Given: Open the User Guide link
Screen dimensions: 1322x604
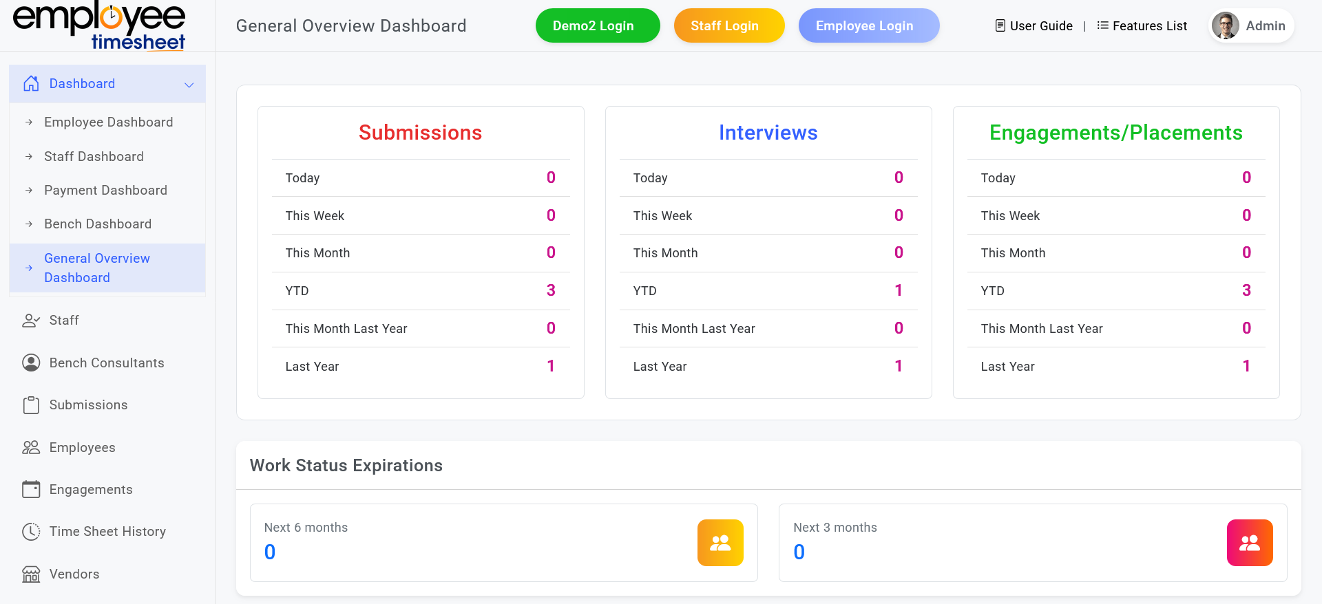Looking at the screenshot, I should pyautogui.click(x=1034, y=26).
